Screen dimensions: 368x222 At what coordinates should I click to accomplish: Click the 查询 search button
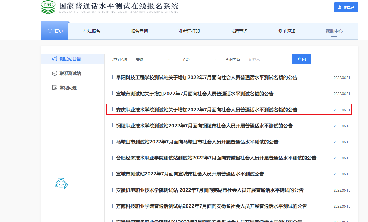tap(302, 59)
